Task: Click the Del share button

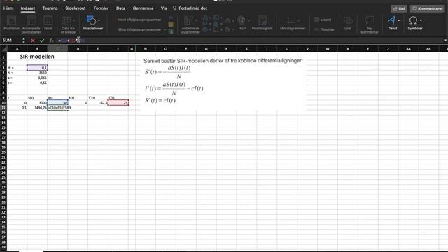Action: tap(399, 9)
